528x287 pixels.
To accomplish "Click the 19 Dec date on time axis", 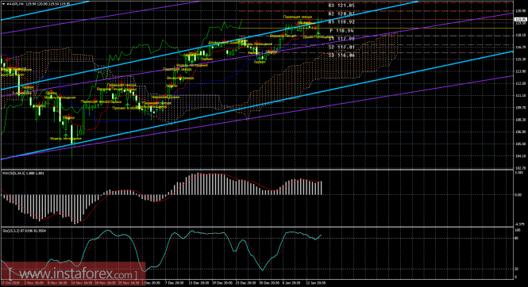I will (x=222, y=283).
